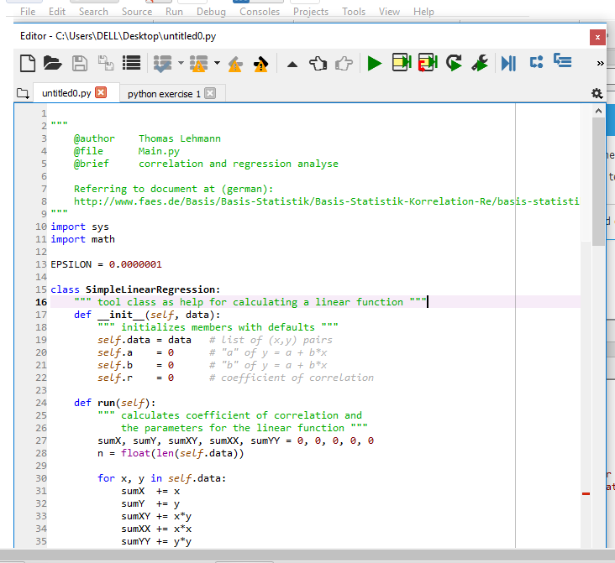
Task: Open the Run menu
Action: [174, 12]
